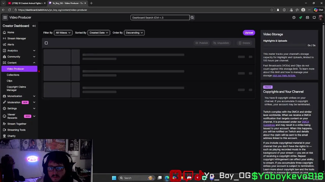Click the Publish button
The image size is (325, 182).
click(x=202, y=43)
